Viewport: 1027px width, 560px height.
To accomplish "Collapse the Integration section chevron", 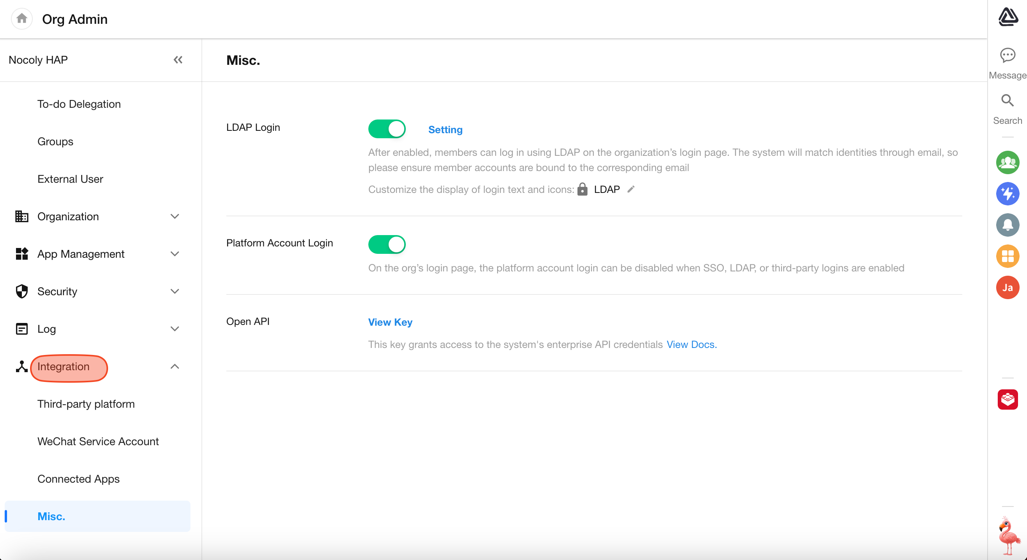I will tap(175, 366).
